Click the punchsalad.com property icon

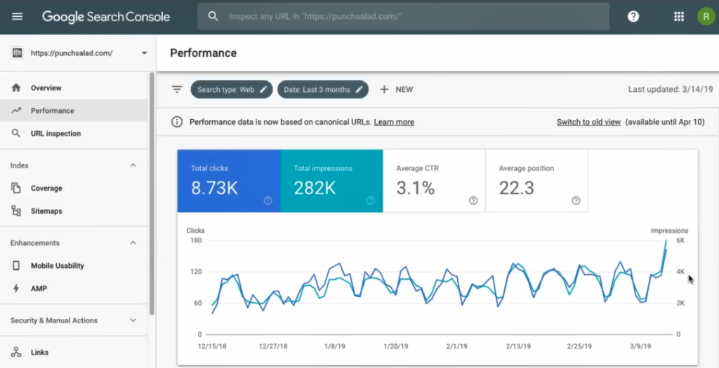pos(17,53)
